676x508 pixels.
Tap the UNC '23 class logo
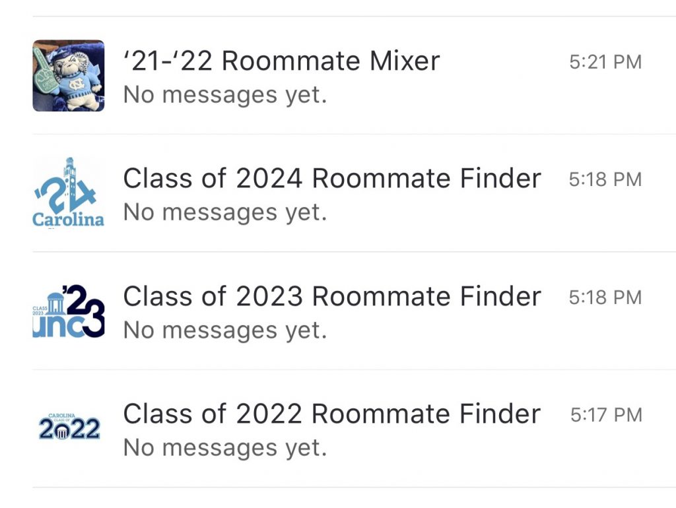point(69,311)
